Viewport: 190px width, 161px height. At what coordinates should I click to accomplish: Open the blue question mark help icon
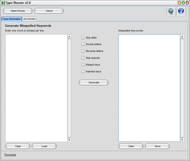coord(181,11)
